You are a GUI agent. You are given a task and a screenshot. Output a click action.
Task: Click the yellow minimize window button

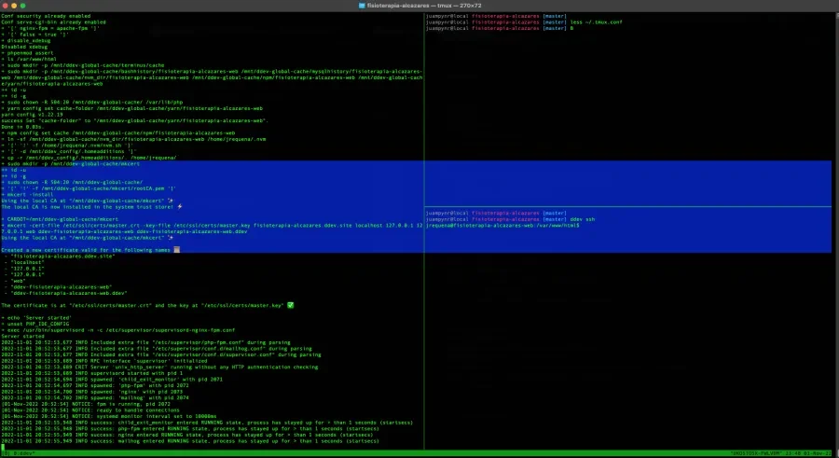click(14, 6)
